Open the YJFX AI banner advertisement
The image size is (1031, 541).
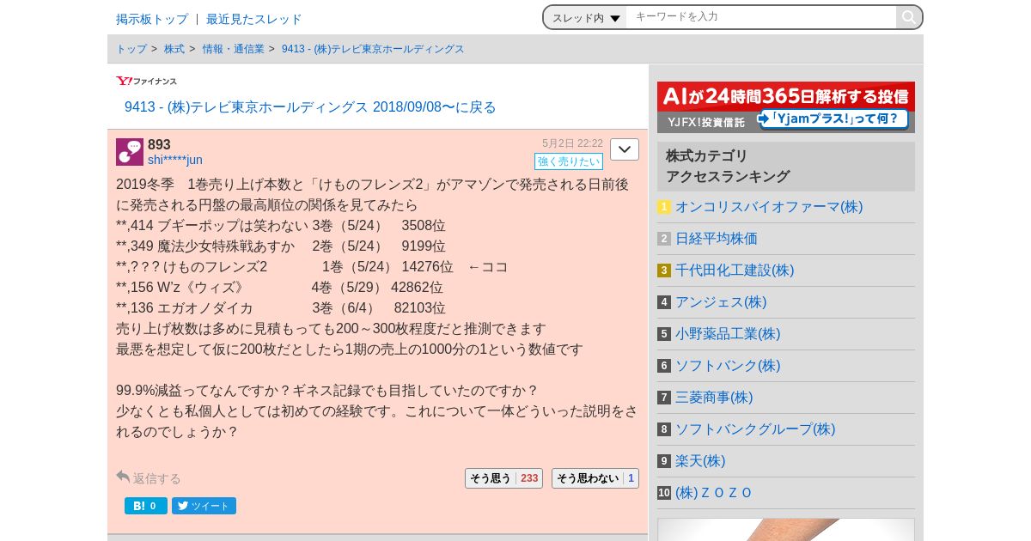tap(786, 107)
